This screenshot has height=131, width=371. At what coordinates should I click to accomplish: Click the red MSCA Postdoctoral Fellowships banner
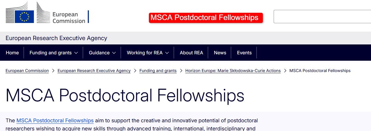206,18
